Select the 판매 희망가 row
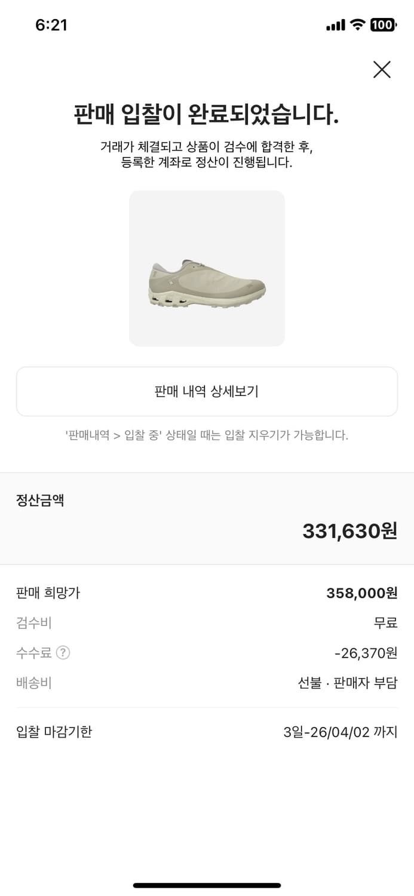This screenshot has width=414, height=896. click(x=207, y=593)
